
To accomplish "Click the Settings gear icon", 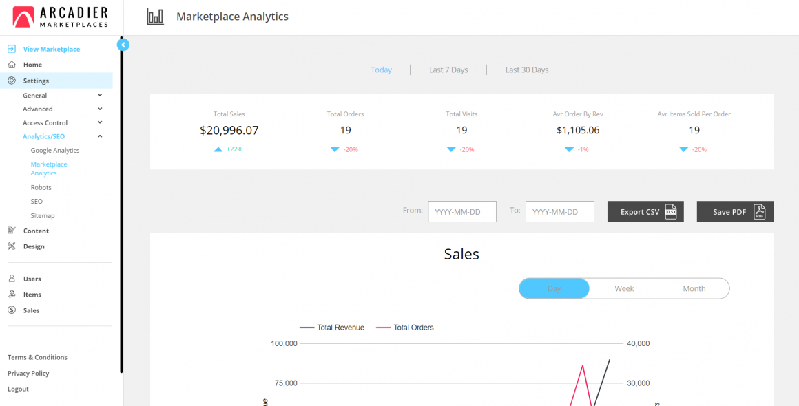I will (x=12, y=81).
